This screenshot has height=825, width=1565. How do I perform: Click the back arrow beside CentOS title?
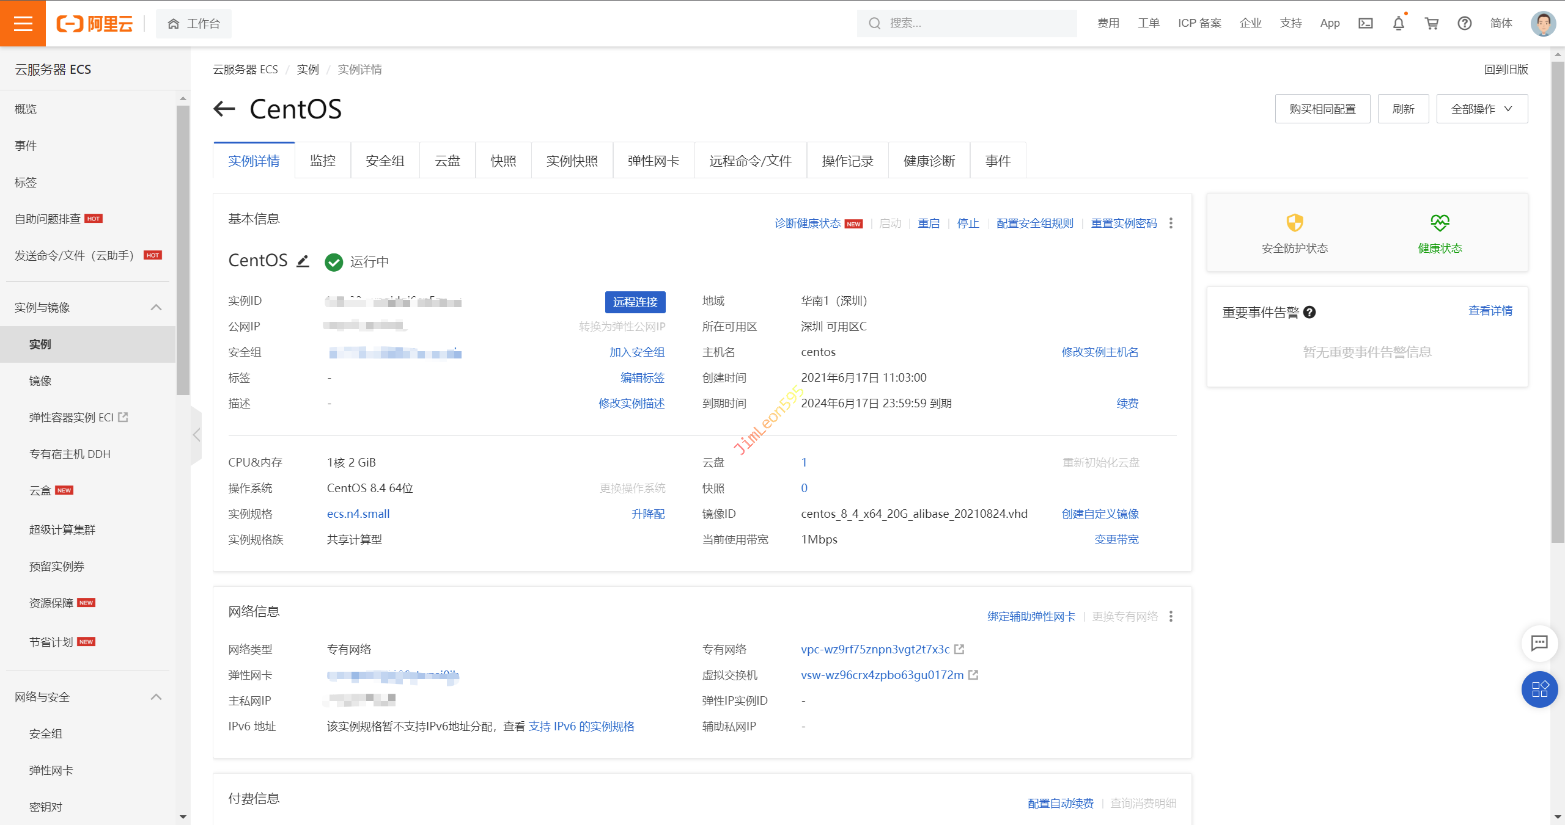(x=224, y=109)
